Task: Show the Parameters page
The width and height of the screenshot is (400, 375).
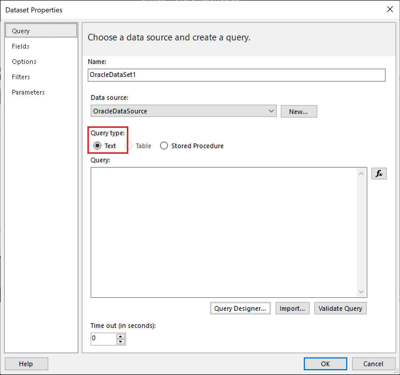Action: point(41,92)
